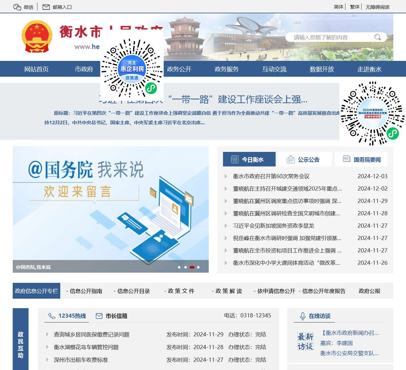The height and width of the screenshot is (370, 406).
Task: Click 嘉宾：李建国 text
Action: [337, 343]
